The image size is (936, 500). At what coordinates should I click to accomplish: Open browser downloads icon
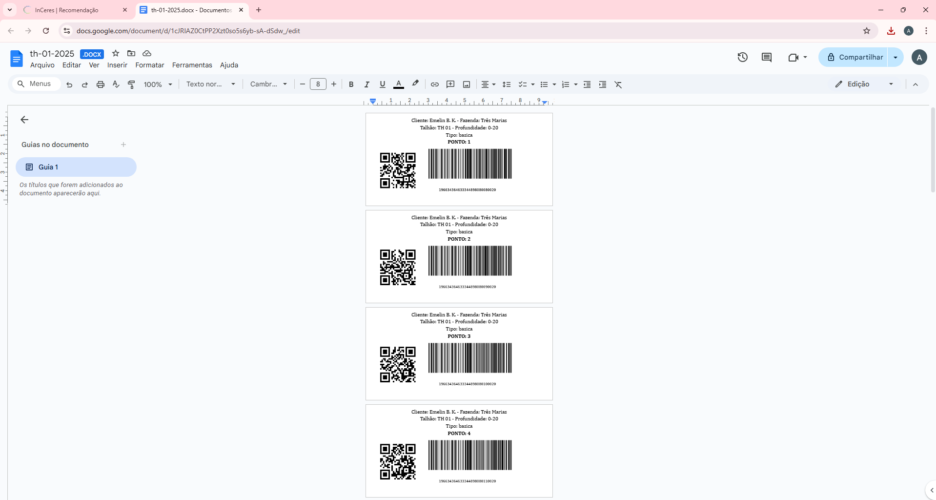tap(891, 31)
